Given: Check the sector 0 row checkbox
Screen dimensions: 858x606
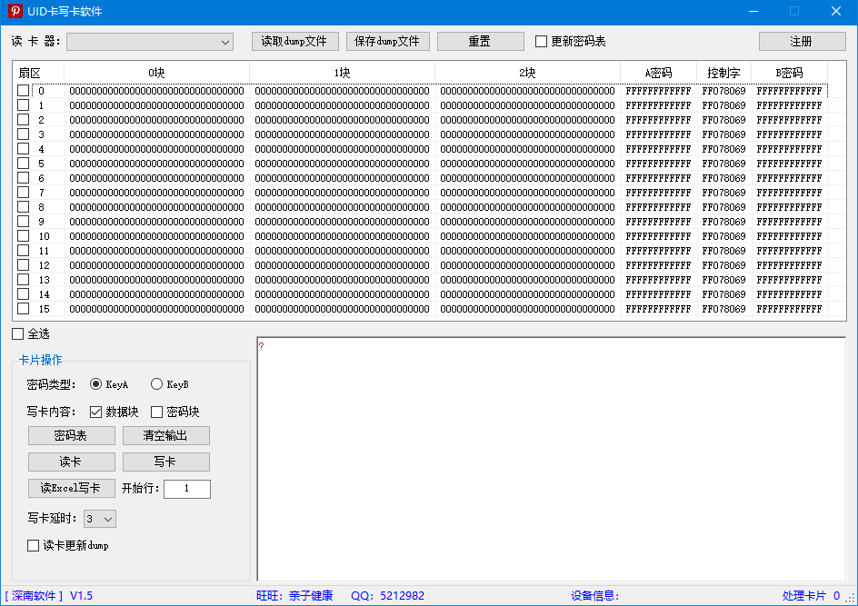Looking at the screenshot, I should (x=23, y=91).
